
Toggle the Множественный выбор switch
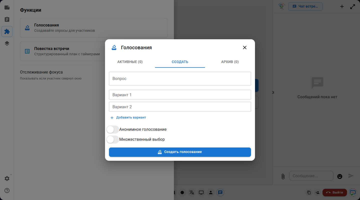click(x=113, y=139)
